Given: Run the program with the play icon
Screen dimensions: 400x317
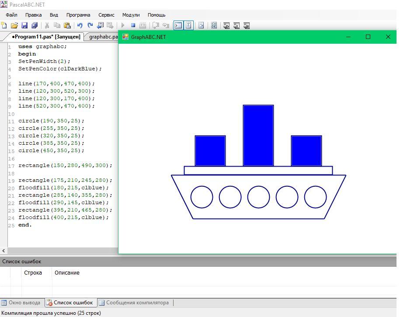Looking at the screenshot, I should click(123, 25).
